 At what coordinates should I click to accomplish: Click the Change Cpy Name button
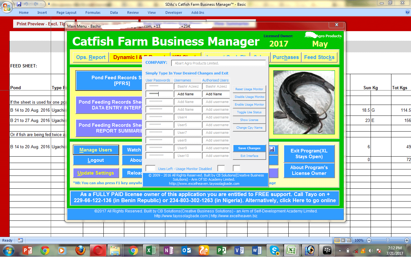tap(249, 128)
